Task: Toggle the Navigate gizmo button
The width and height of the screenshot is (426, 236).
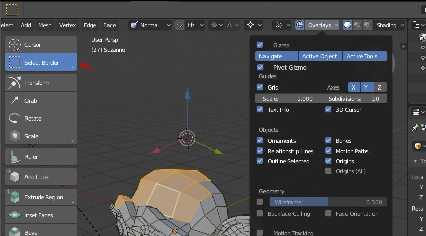Action: click(x=277, y=56)
